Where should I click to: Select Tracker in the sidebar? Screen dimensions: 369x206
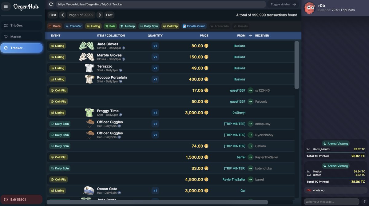tap(22, 48)
